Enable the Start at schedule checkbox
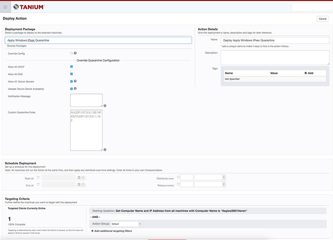Viewport: 333px width, 240px height. [x=38, y=177]
